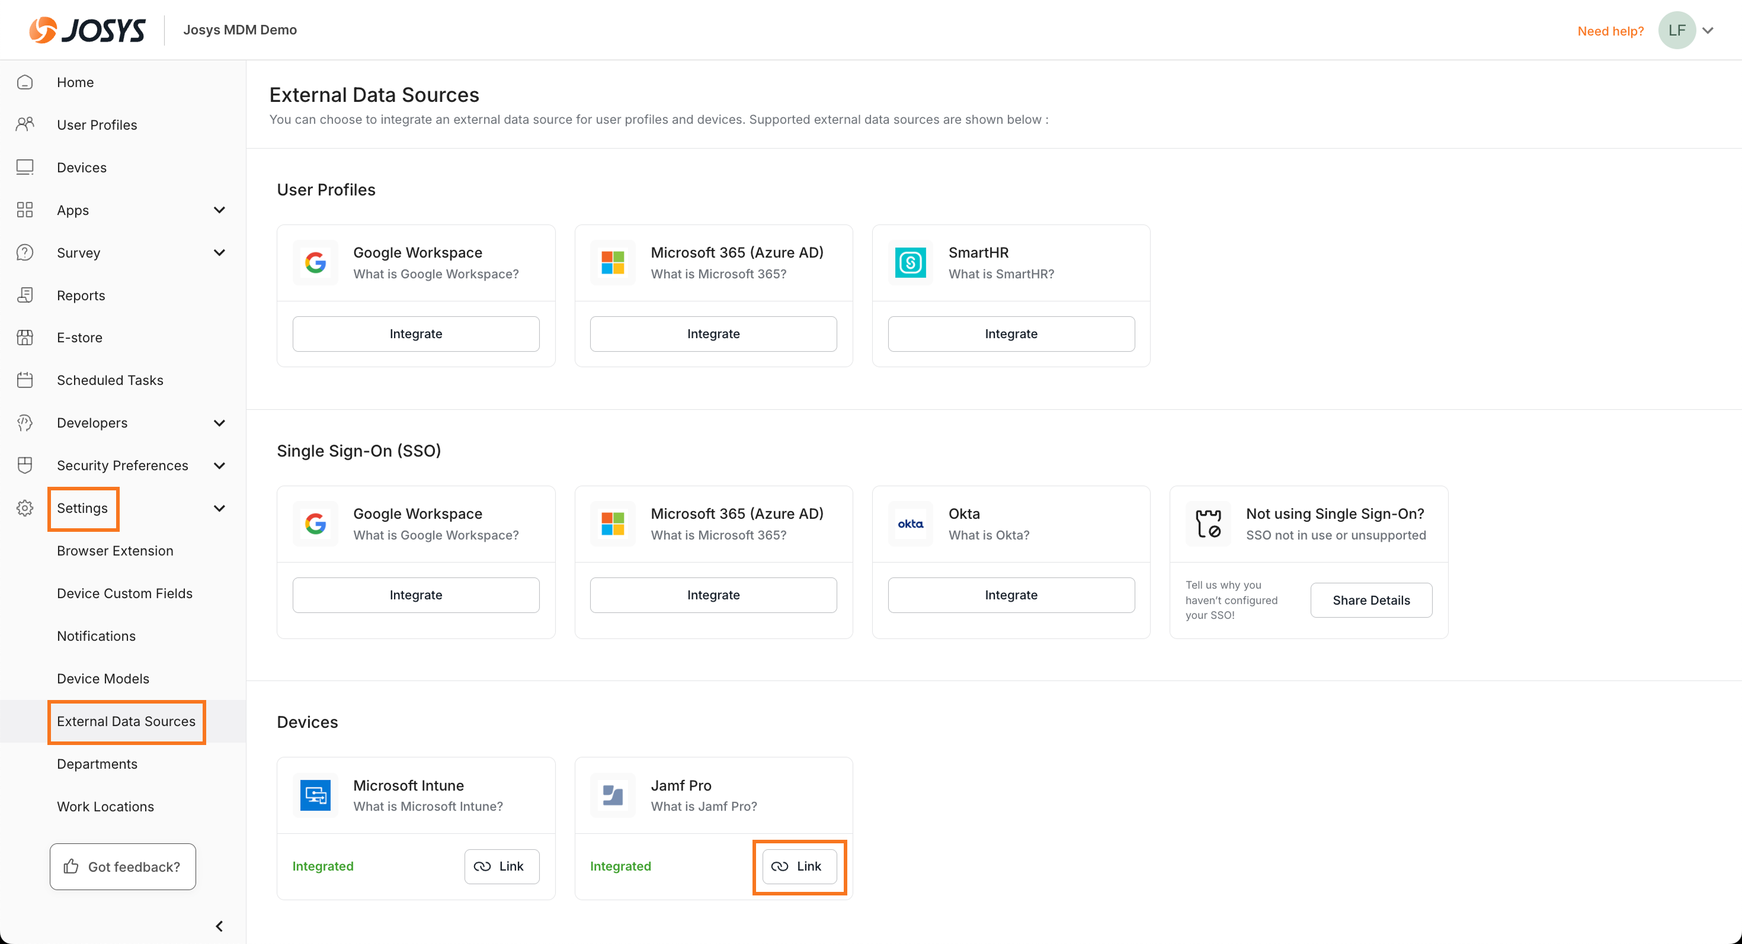Collapse the Settings menu chevron
This screenshot has height=944, width=1742.
click(219, 508)
